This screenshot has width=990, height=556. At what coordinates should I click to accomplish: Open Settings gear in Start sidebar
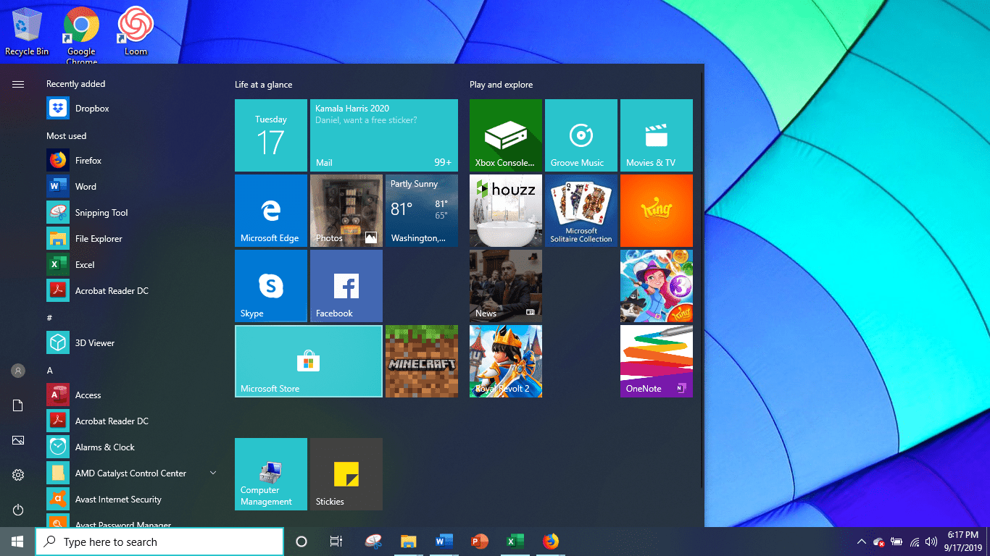pyautogui.click(x=18, y=475)
